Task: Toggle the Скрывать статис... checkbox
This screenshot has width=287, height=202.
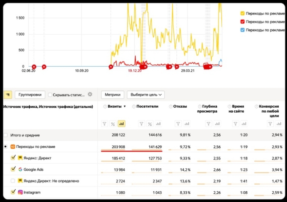Action: pos(50,95)
